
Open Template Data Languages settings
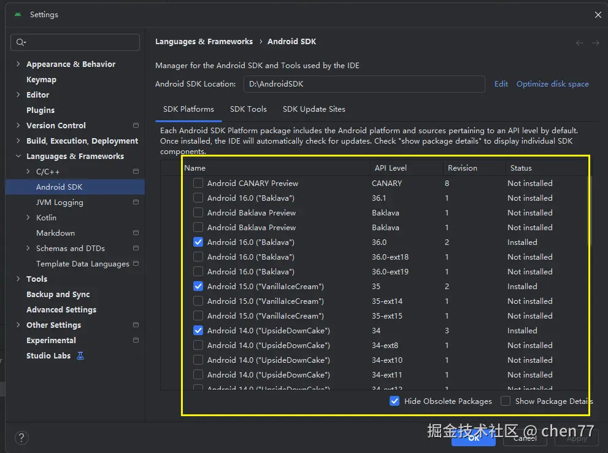tap(83, 264)
